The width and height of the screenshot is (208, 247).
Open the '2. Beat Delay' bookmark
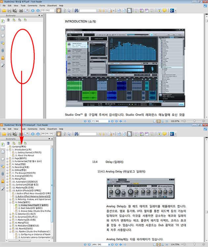coord(30,208)
